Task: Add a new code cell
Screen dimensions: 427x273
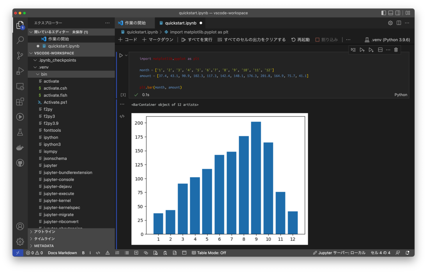Action: pos(128,39)
